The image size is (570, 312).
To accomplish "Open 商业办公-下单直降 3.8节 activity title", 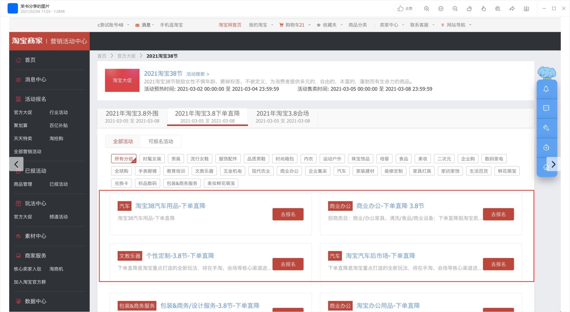I will 390,206.
